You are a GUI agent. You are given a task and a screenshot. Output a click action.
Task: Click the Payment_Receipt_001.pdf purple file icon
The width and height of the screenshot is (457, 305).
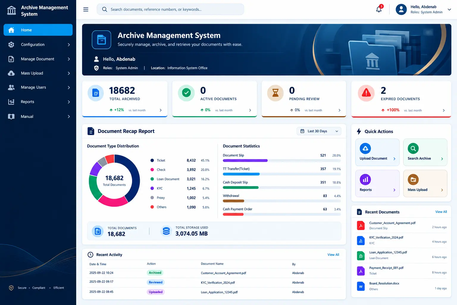tap(361, 271)
